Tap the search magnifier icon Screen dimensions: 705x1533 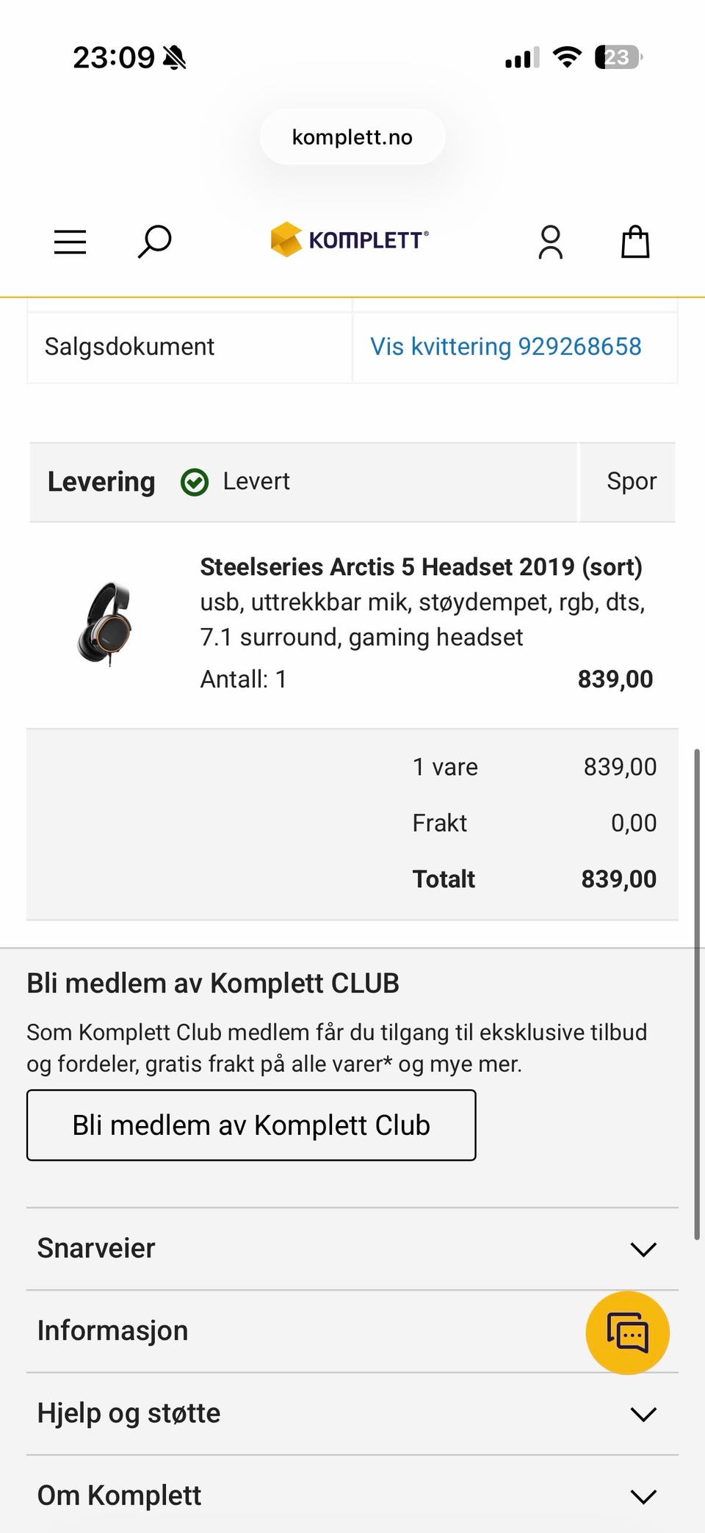point(154,242)
